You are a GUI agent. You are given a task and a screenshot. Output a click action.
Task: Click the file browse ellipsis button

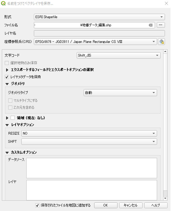161,25
